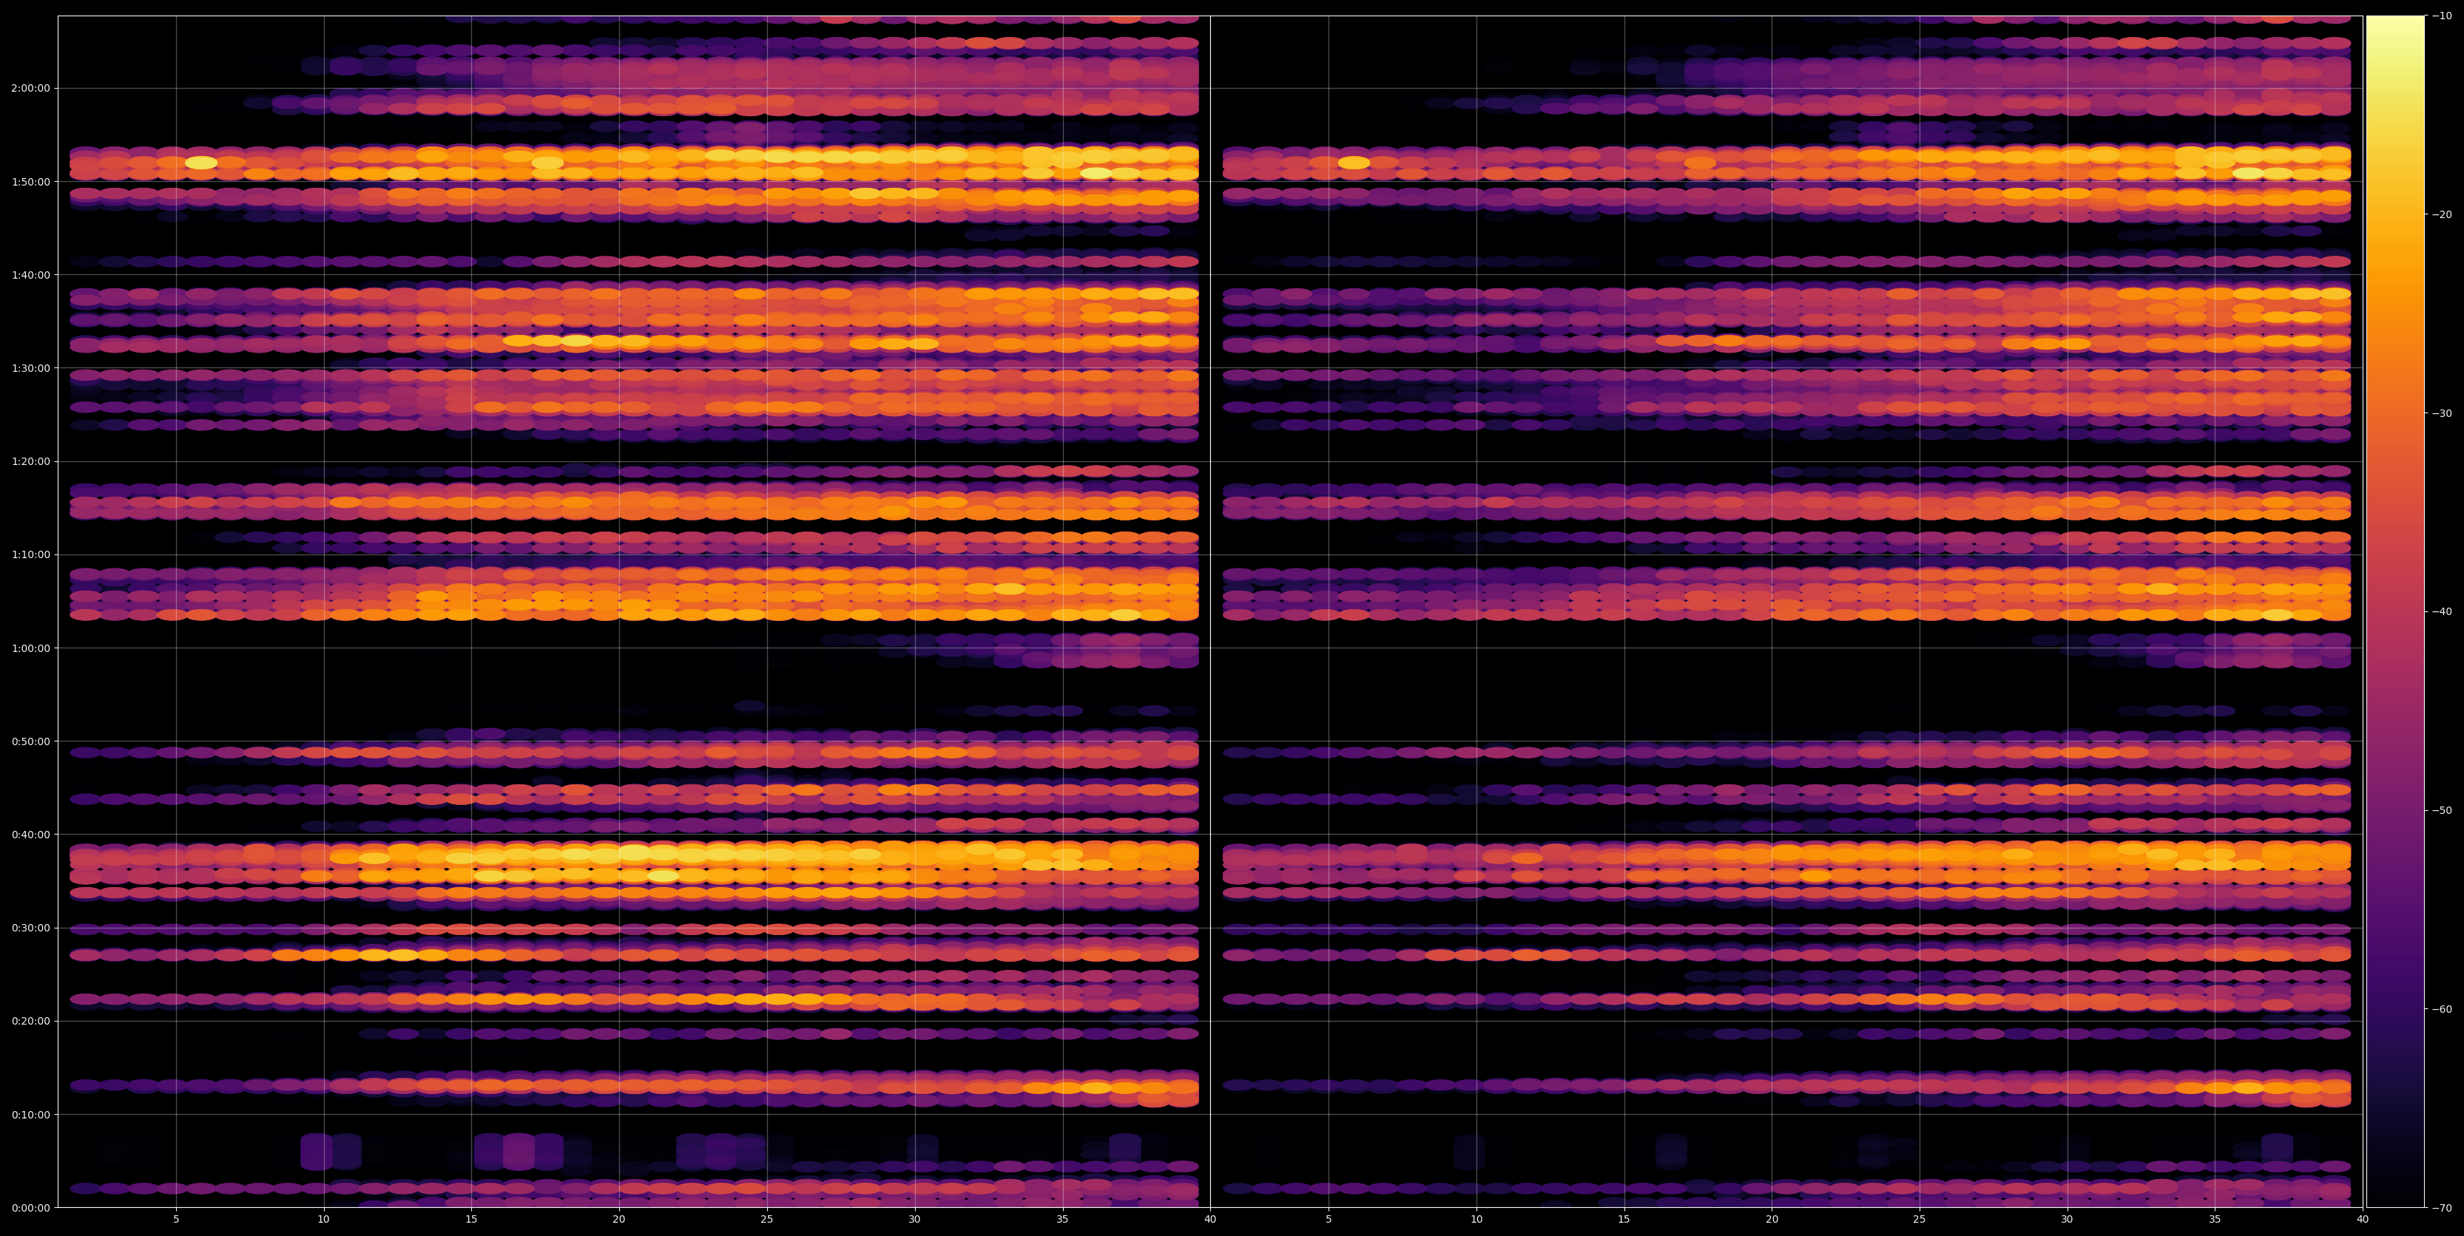The width and height of the screenshot is (2464, 1236).
Task: Click the 0:40:00 y-axis tick label
Action: pyautogui.click(x=30, y=835)
